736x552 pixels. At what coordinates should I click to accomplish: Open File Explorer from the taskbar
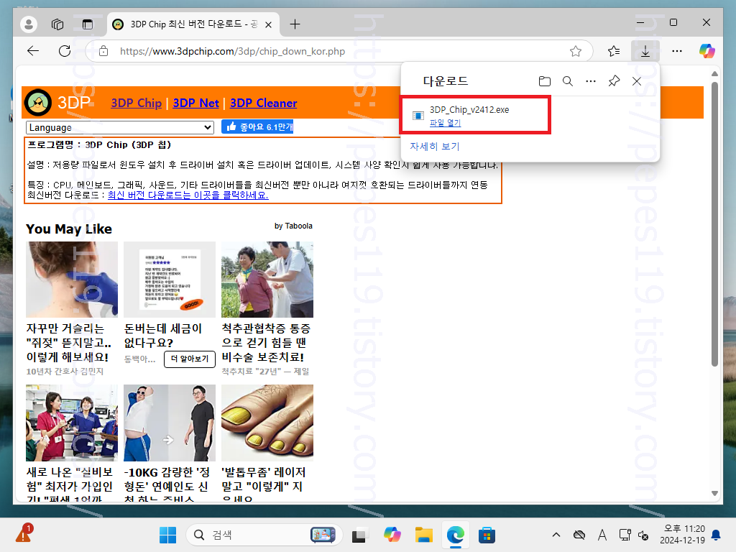pyautogui.click(x=423, y=535)
